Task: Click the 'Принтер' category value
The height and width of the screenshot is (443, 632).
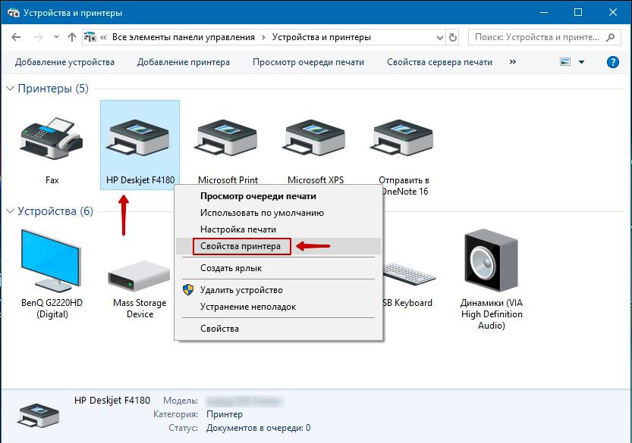Action: (225, 414)
